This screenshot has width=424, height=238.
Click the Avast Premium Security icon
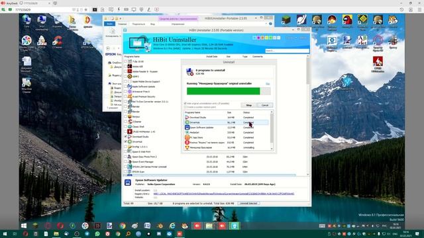coord(130,97)
